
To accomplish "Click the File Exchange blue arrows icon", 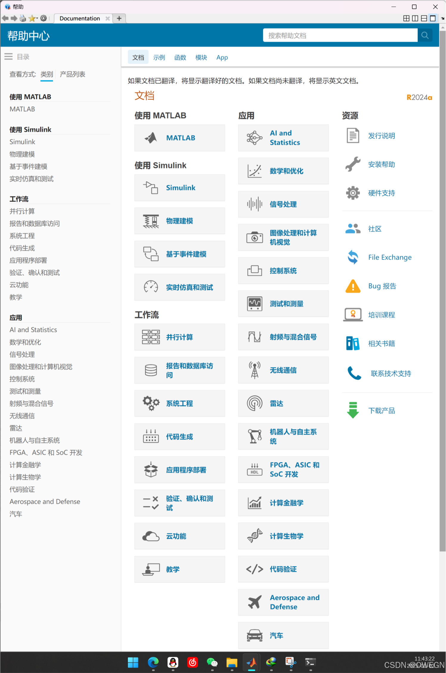I will 353,257.
